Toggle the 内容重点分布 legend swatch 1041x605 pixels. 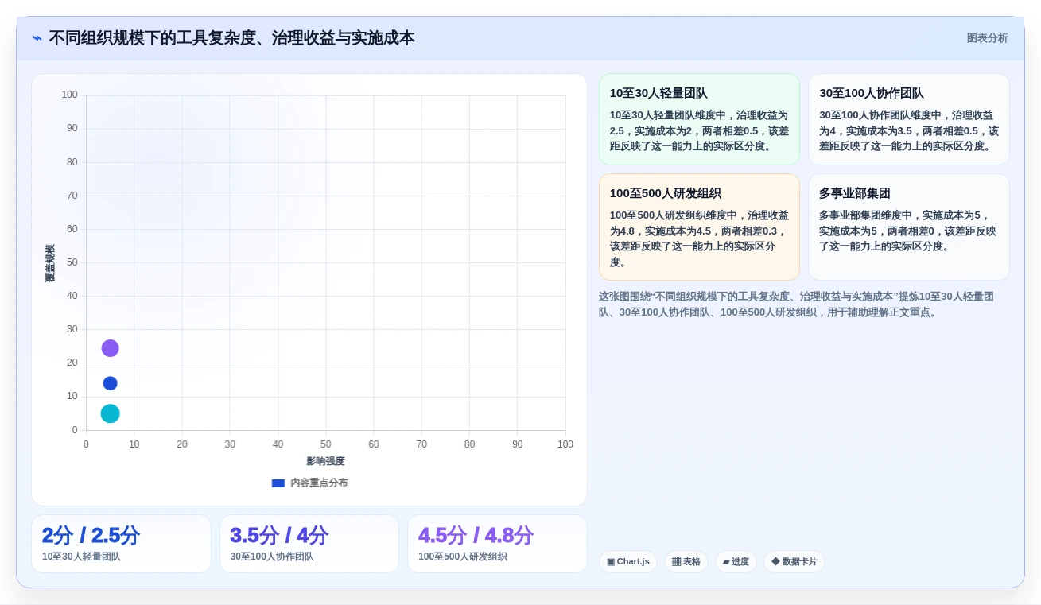click(278, 483)
